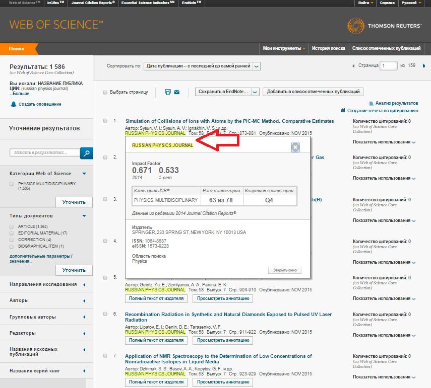This screenshot has width=431, height=388.
Task: Close the journal info popup with the X icon
Action: pos(295,147)
